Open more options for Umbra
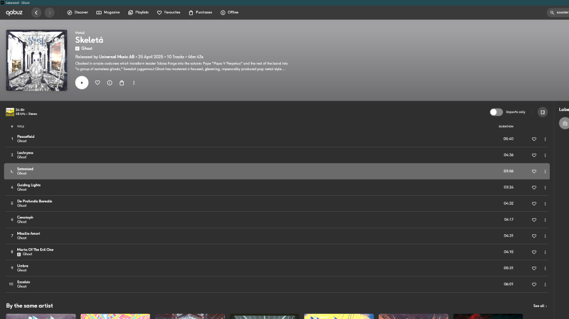This screenshot has width=569, height=319. click(545, 268)
